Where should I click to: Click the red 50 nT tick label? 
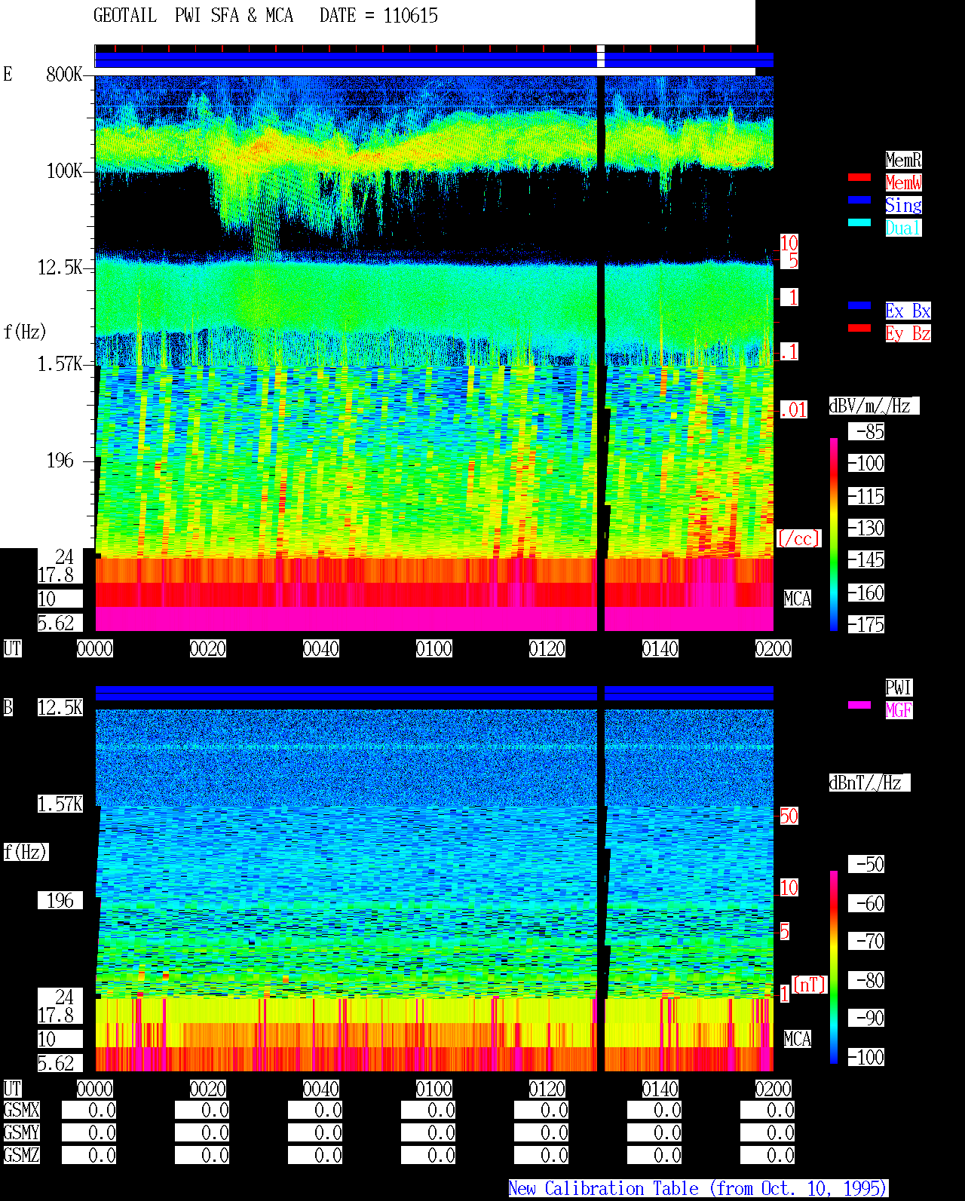pyautogui.click(x=789, y=816)
